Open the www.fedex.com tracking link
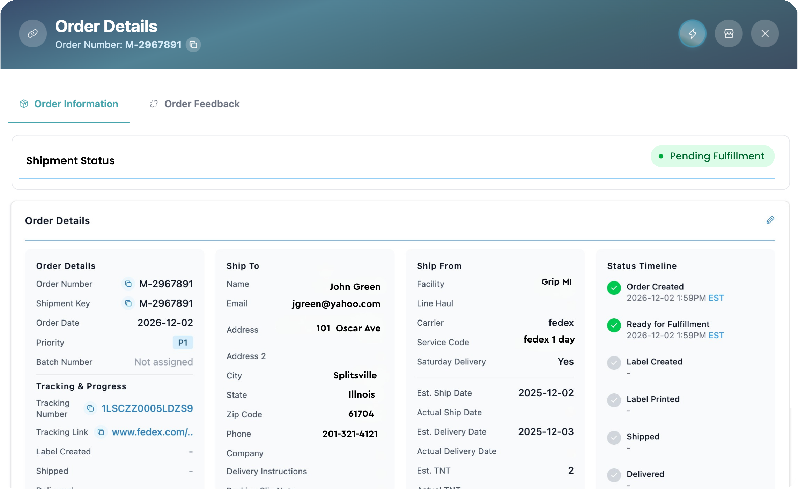The width and height of the screenshot is (798, 489). click(152, 432)
